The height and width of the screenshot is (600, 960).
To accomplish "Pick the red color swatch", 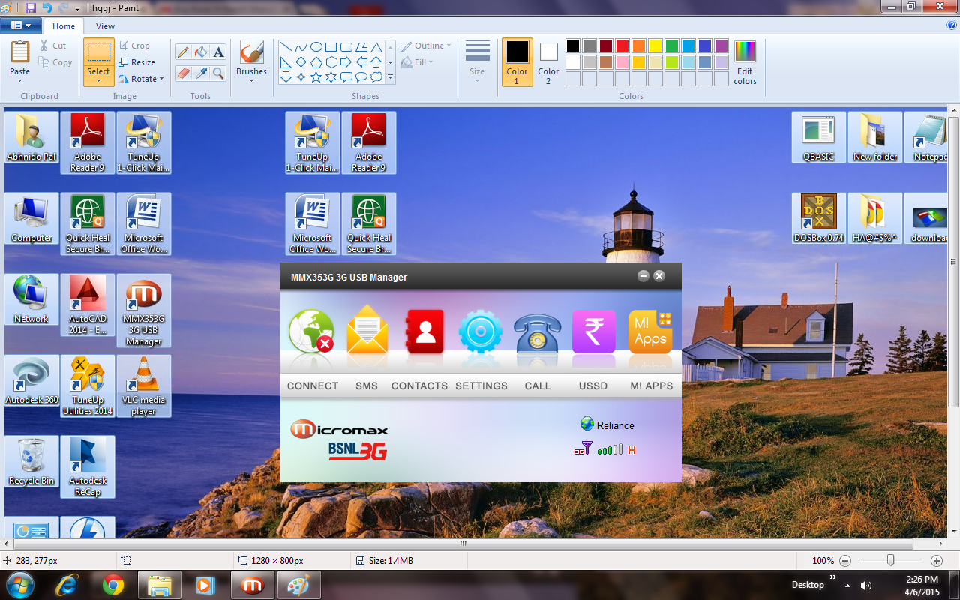I will pos(622,46).
